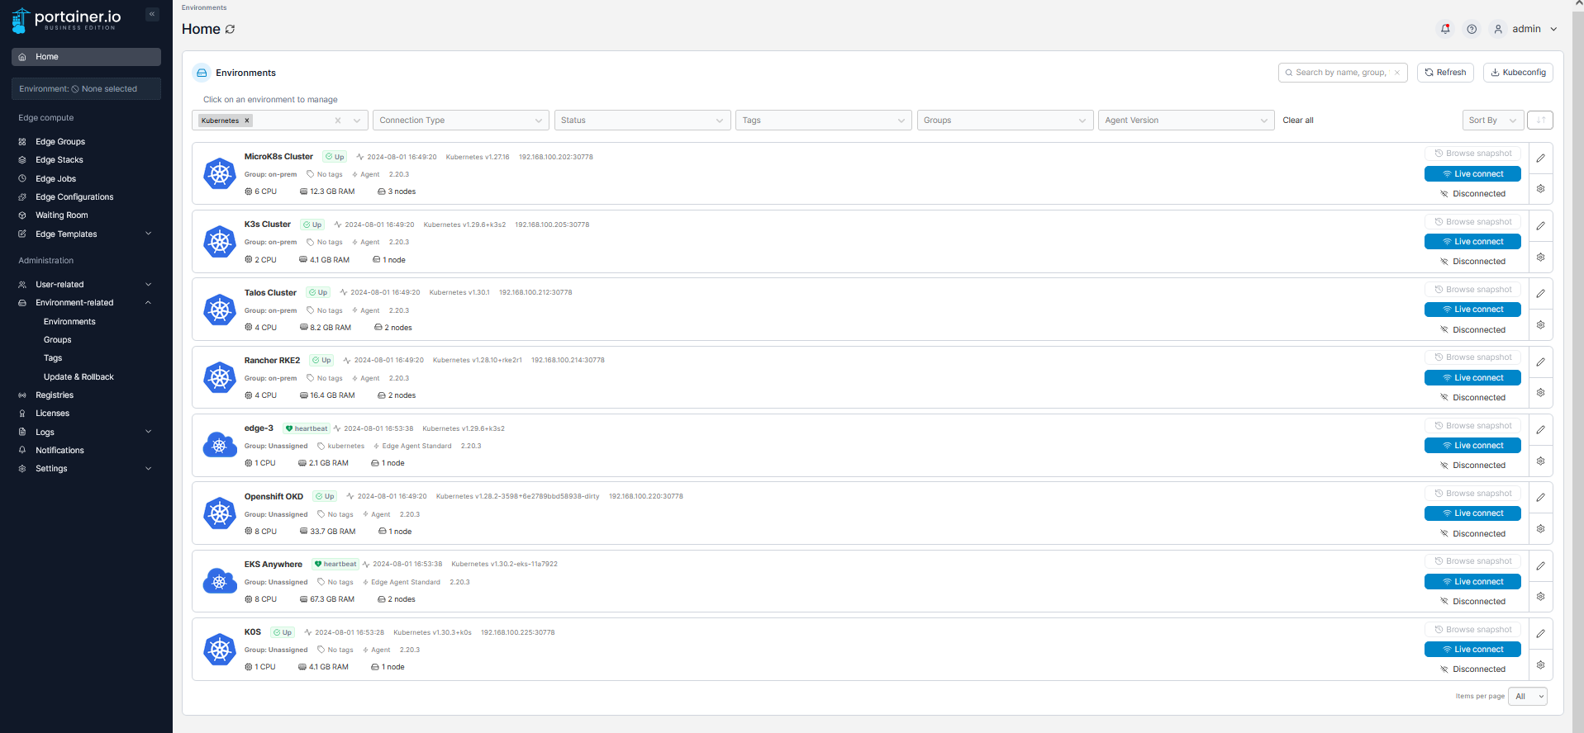The width and height of the screenshot is (1584, 733).
Task: Collapse the sidebar with the double-chevron icon
Action: pos(152,14)
